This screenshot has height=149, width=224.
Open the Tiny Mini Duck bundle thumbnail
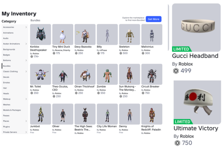63,35
